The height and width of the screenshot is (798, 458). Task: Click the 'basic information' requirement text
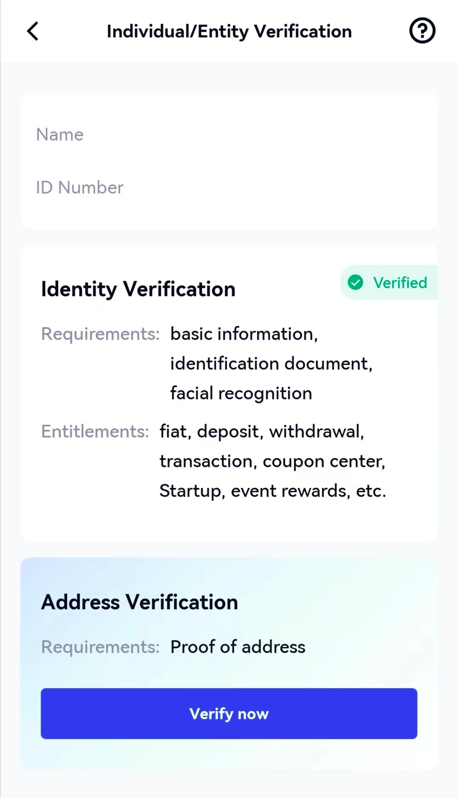click(244, 334)
